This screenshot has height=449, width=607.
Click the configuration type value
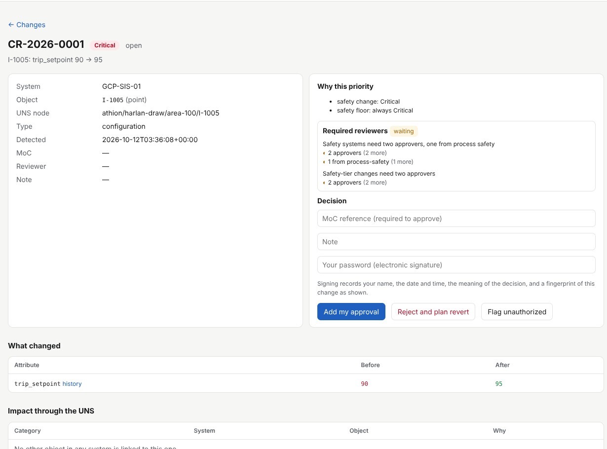[124, 126]
